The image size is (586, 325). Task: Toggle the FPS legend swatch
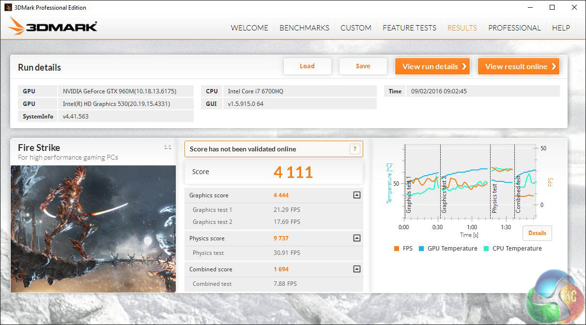[397, 249]
